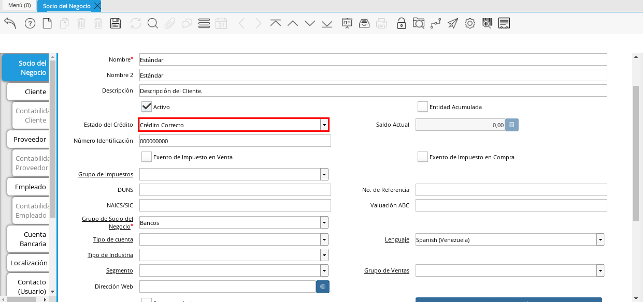The width and height of the screenshot is (643, 302).
Task: Click the globe button next to Dirección Web
Action: click(322, 286)
